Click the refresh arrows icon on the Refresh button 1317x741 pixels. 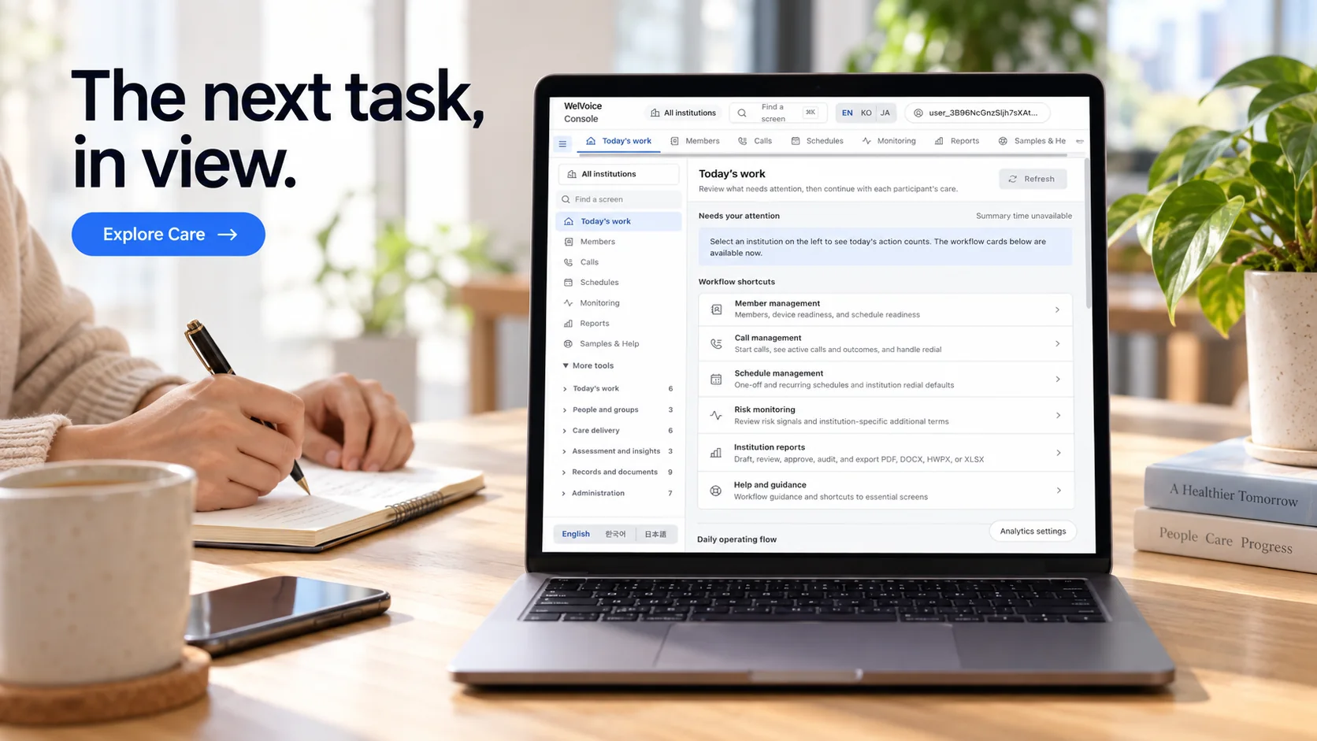click(x=1013, y=179)
